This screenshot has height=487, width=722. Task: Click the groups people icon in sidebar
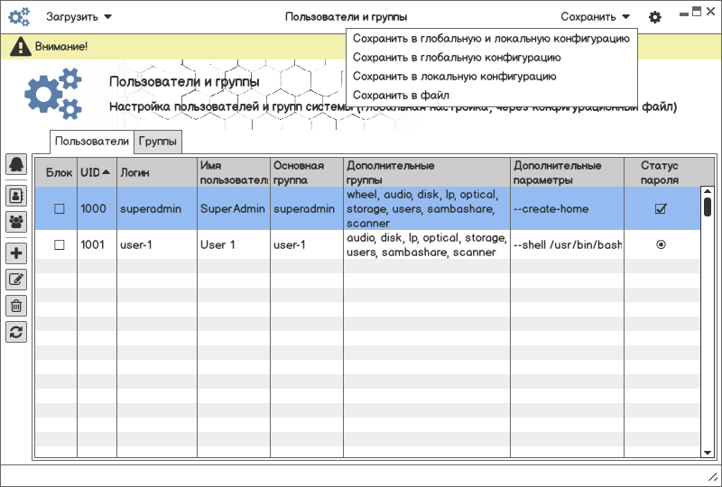(16, 222)
